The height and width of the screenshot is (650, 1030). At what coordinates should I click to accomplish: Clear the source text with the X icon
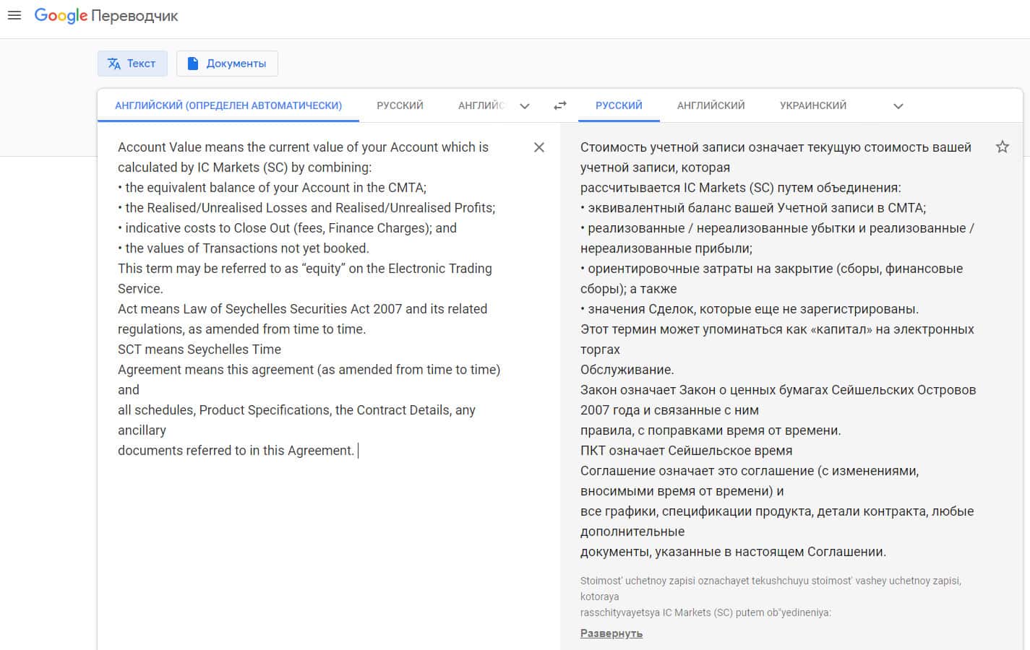[539, 147]
